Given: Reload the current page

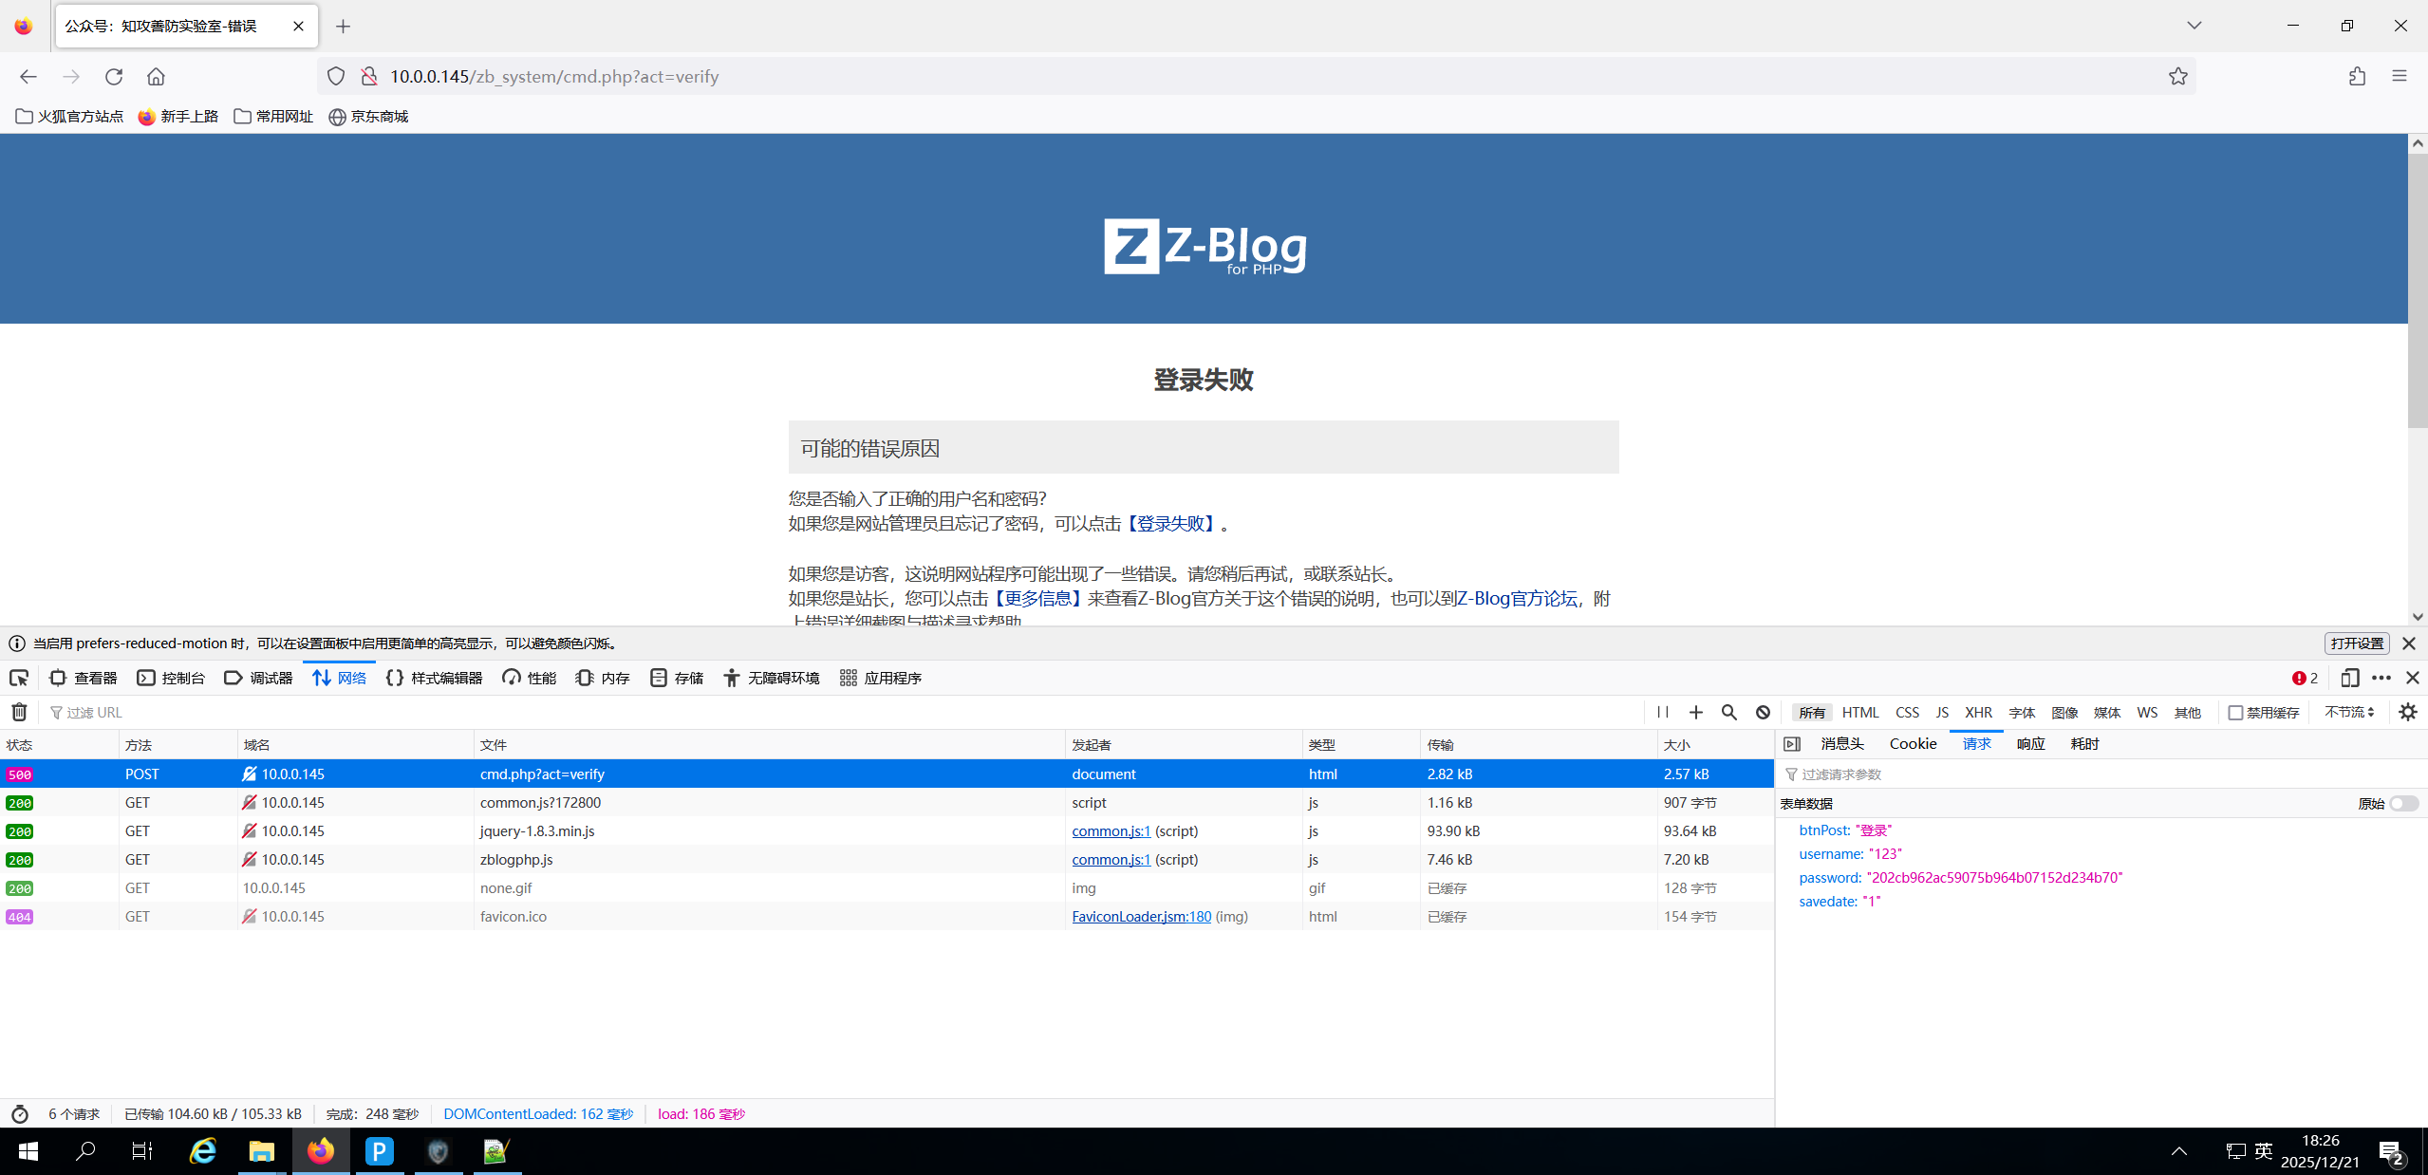Looking at the screenshot, I should point(114,77).
